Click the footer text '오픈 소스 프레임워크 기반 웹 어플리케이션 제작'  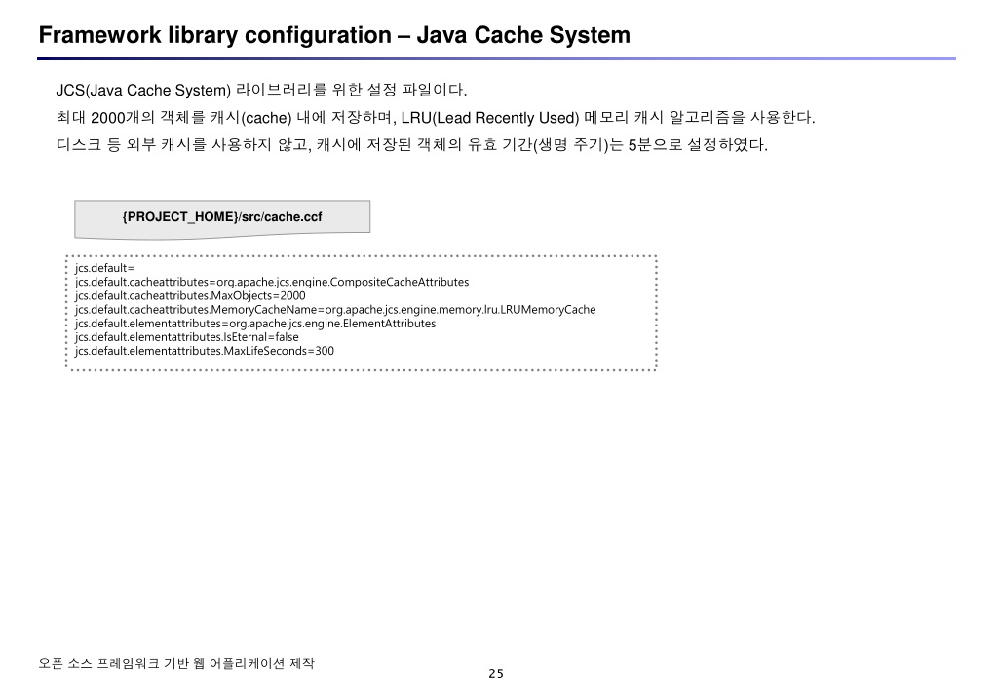(176, 663)
